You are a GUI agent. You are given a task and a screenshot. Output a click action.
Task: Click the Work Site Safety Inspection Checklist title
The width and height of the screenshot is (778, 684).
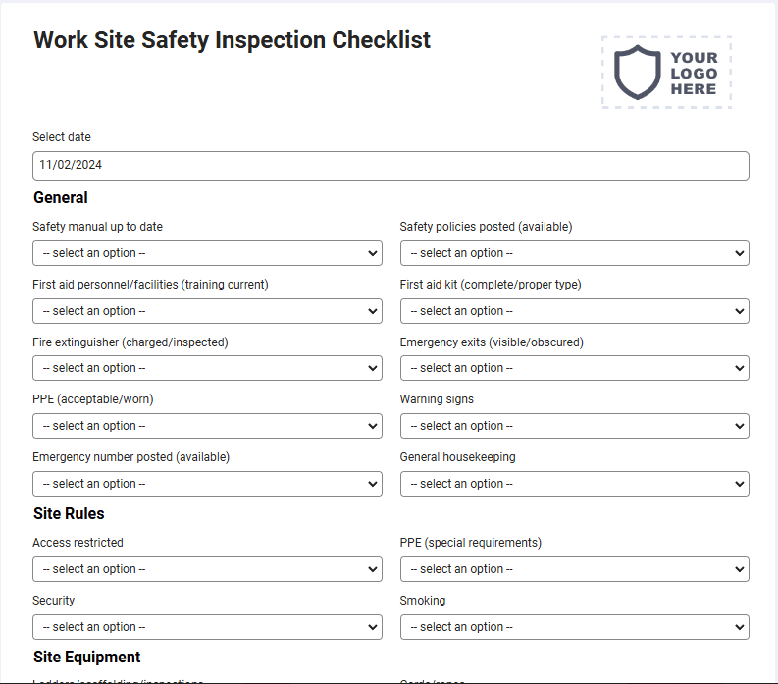232,40
